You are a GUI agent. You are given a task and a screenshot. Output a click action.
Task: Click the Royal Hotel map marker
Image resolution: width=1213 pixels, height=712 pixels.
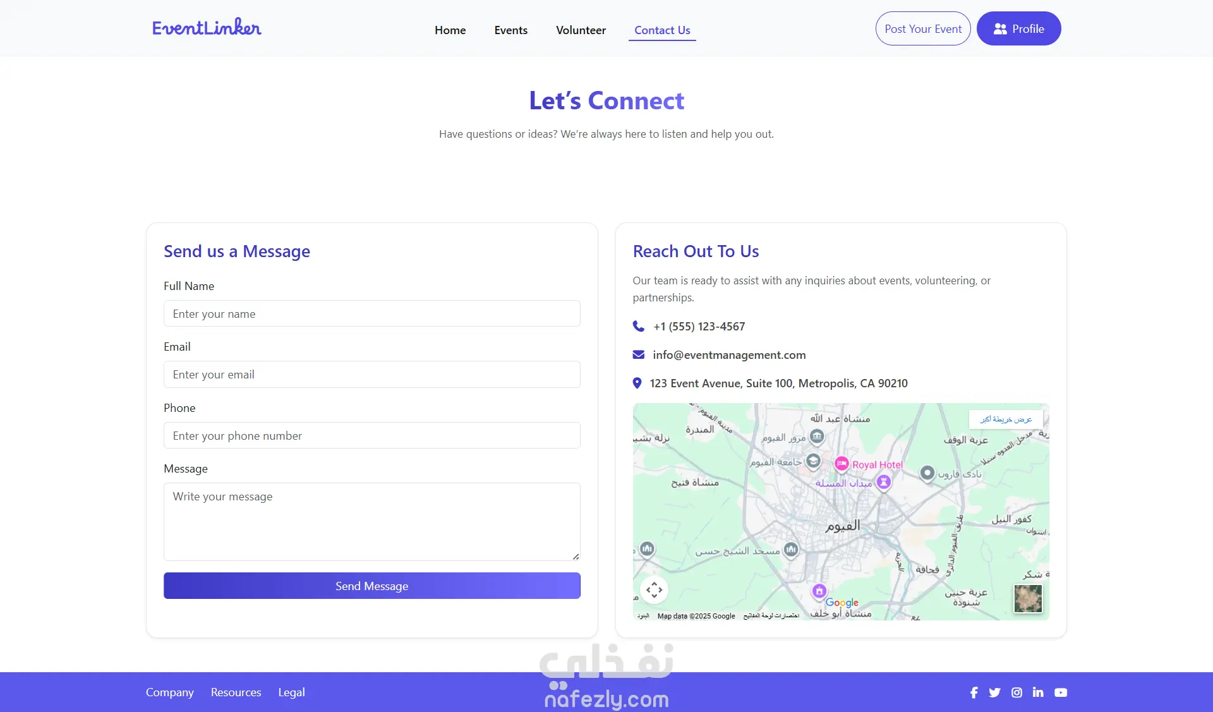(842, 464)
